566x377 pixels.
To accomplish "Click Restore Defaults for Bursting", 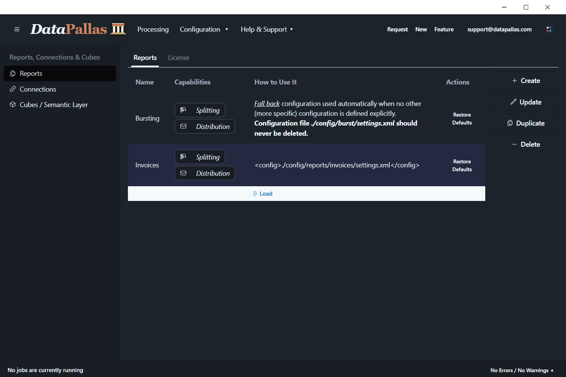I will pyautogui.click(x=462, y=118).
